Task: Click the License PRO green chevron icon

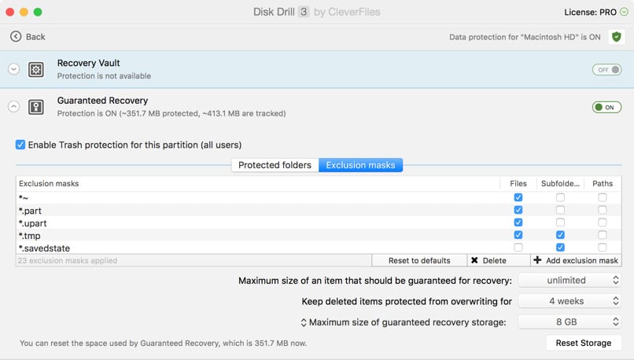Action: 625,13
